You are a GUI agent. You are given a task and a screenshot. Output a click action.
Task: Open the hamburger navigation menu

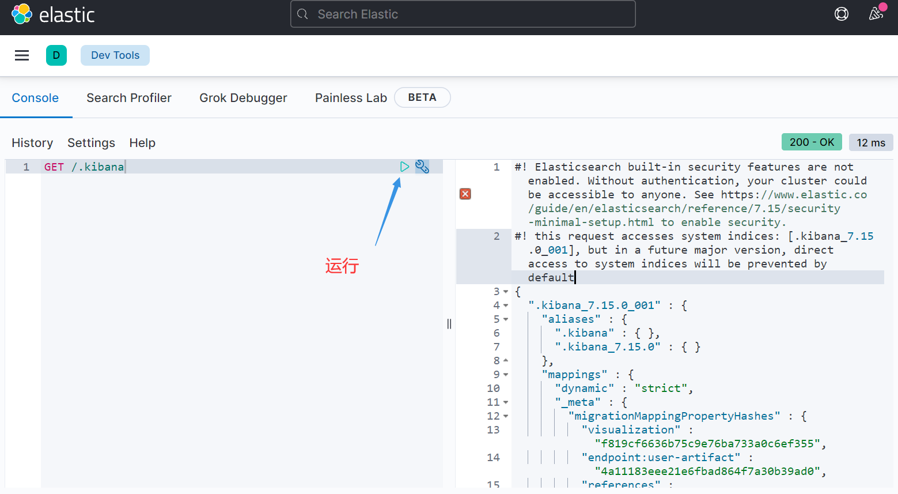(x=22, y=55)
